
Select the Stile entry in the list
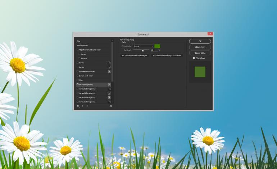(x=78, y=41)
